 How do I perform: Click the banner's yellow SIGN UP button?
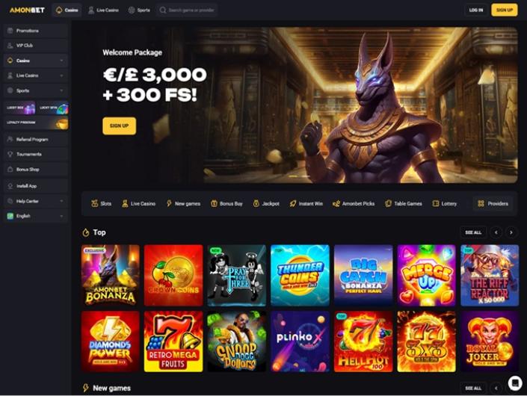(120, 126)
